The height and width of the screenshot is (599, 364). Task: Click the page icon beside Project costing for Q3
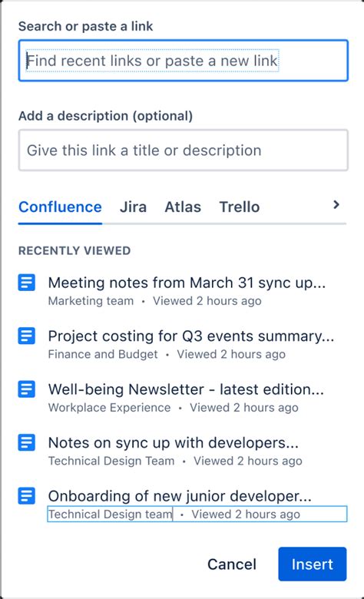click(x=27, y=336)
